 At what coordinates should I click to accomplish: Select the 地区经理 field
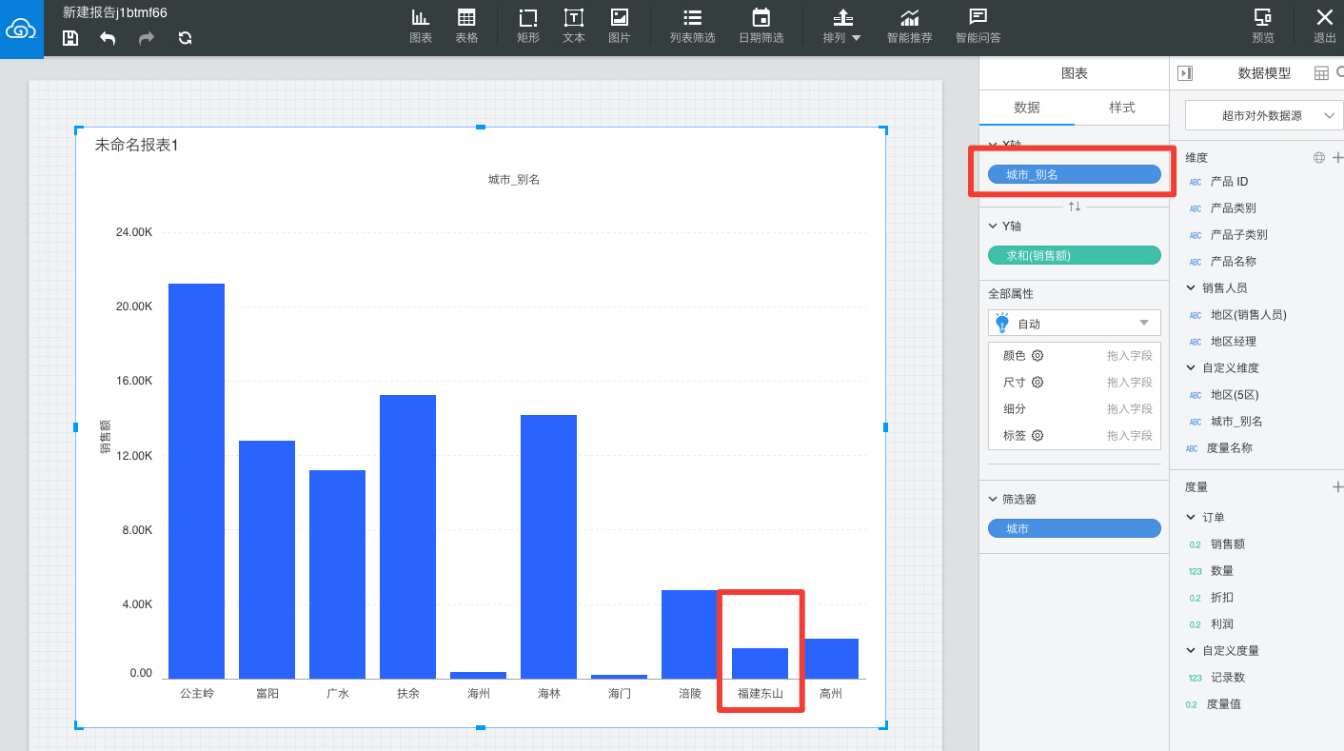[1233, 341]
